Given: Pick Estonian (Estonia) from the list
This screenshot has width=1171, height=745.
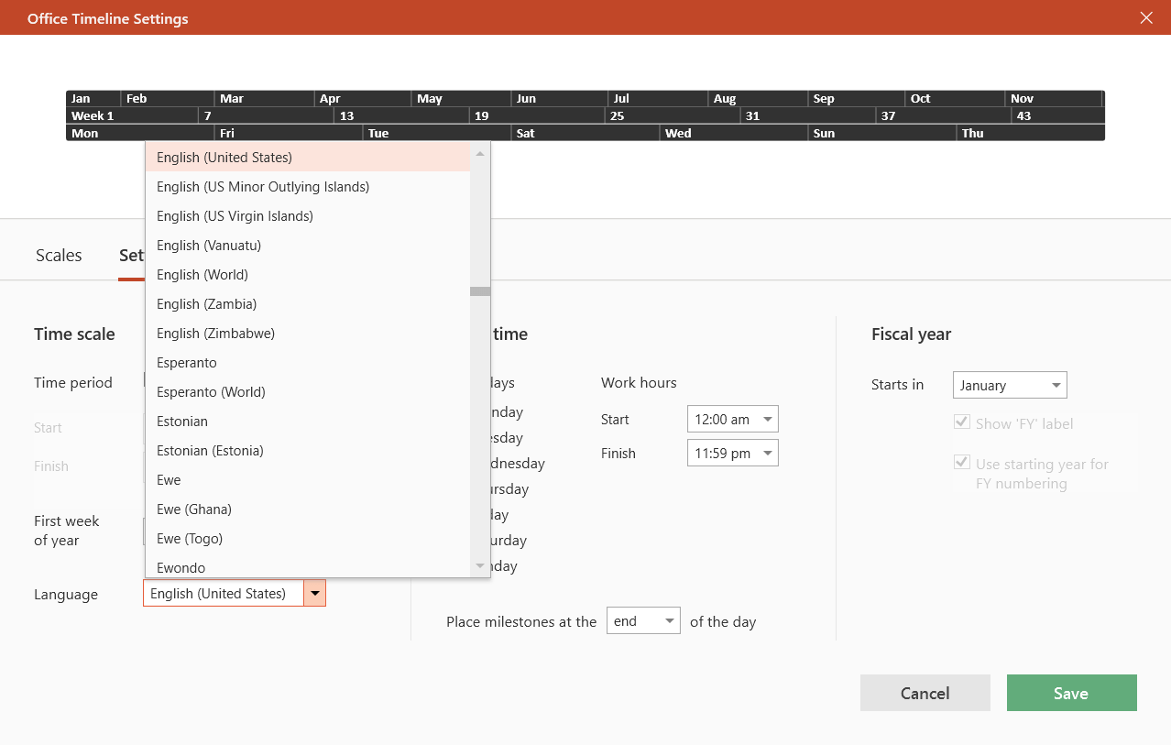Looking at the screenshot, I should point(308,451).
